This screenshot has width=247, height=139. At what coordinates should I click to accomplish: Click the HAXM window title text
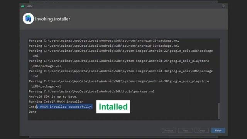coord(29,6)
